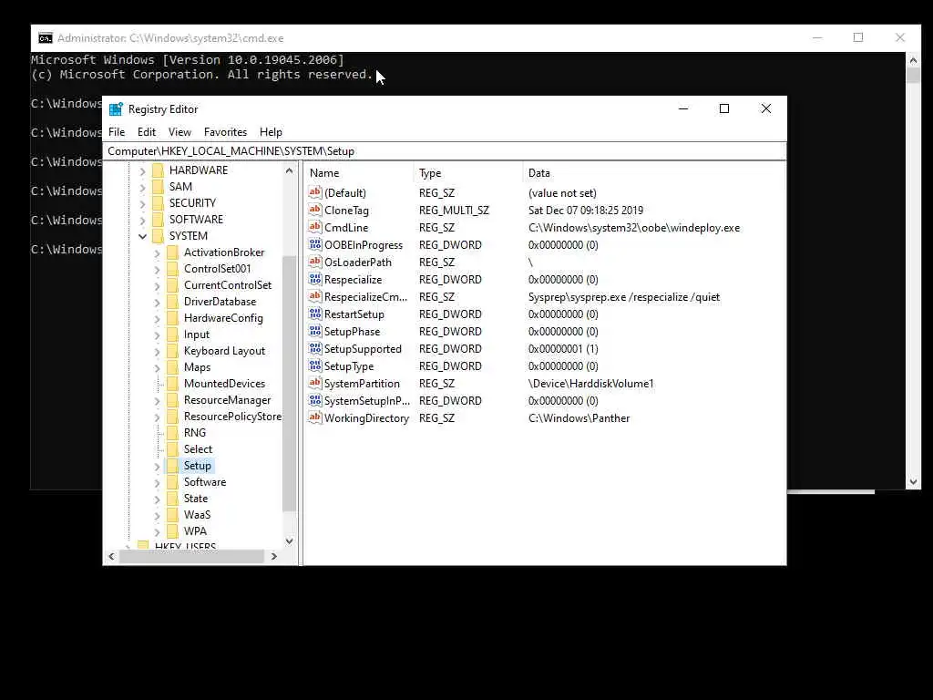Open the File menu

[x=117, y=131]
